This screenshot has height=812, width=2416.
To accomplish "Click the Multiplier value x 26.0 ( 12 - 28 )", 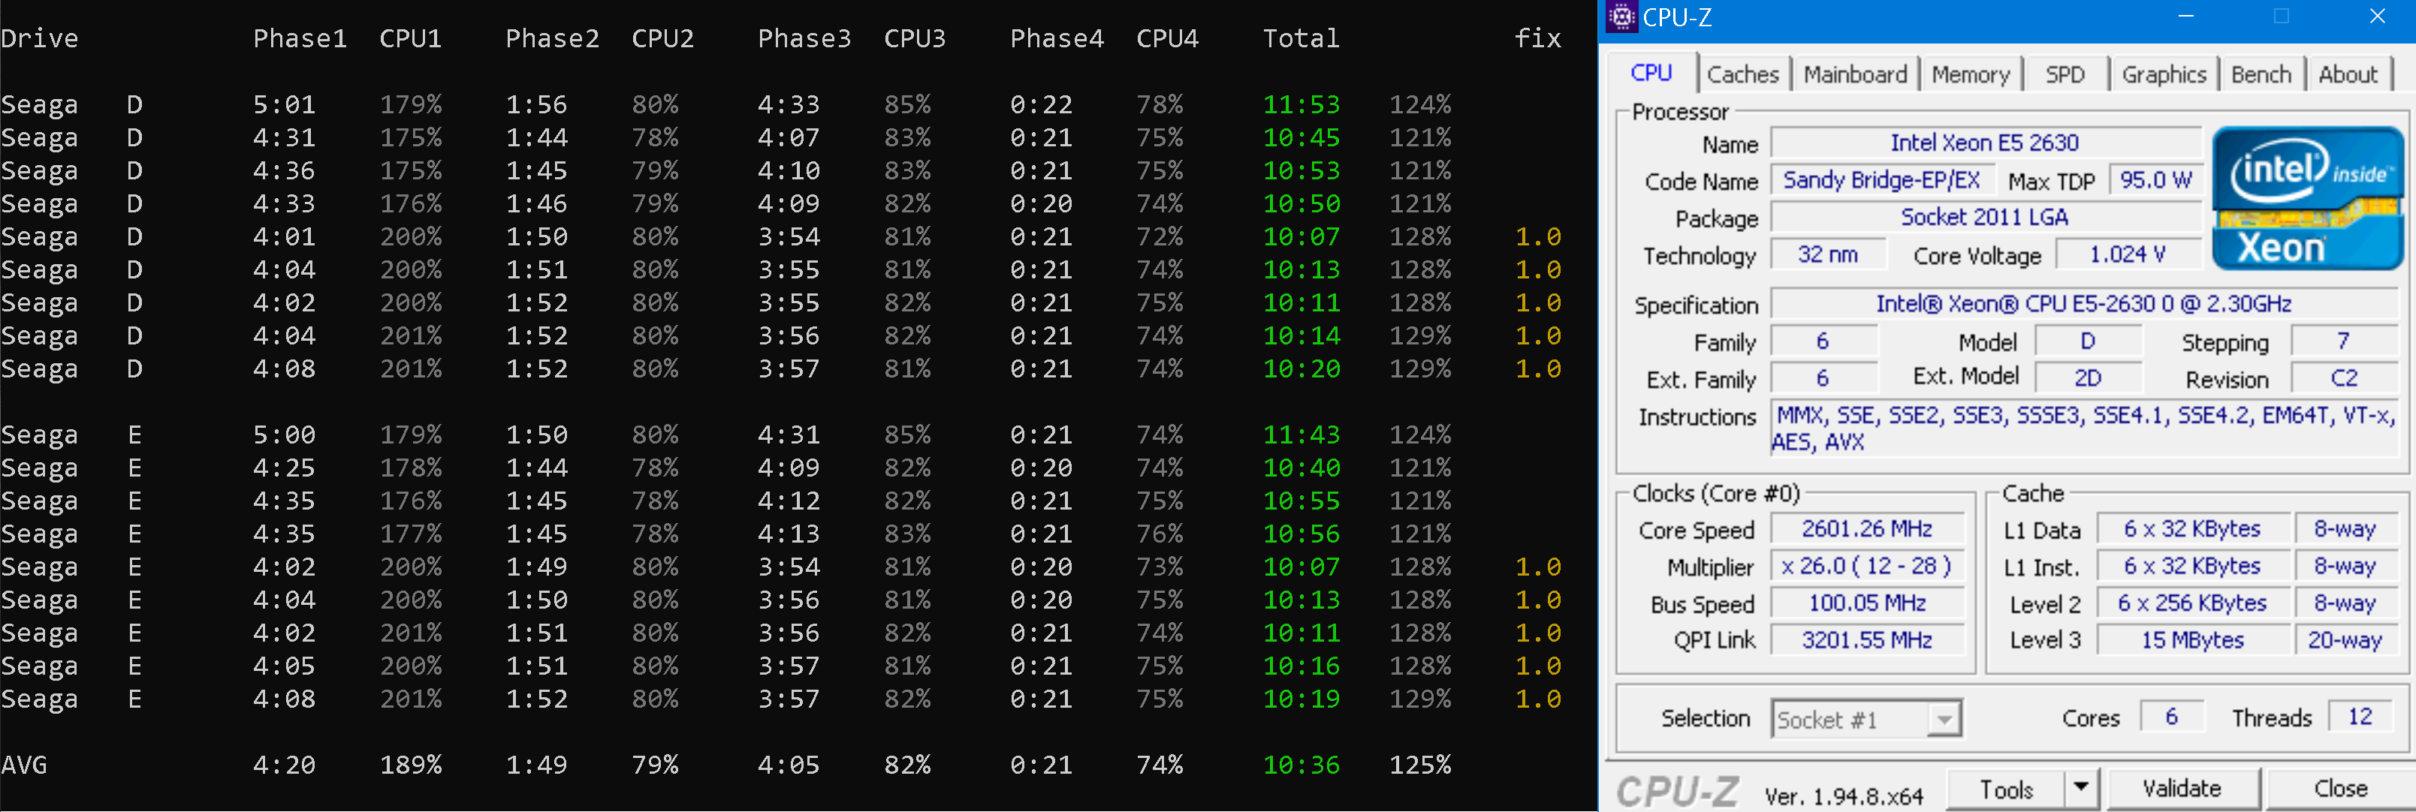I will pos(1866,567).
